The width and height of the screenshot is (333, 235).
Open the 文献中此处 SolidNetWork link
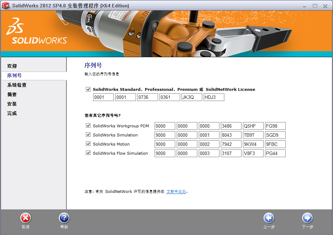[x=176, y=192]
